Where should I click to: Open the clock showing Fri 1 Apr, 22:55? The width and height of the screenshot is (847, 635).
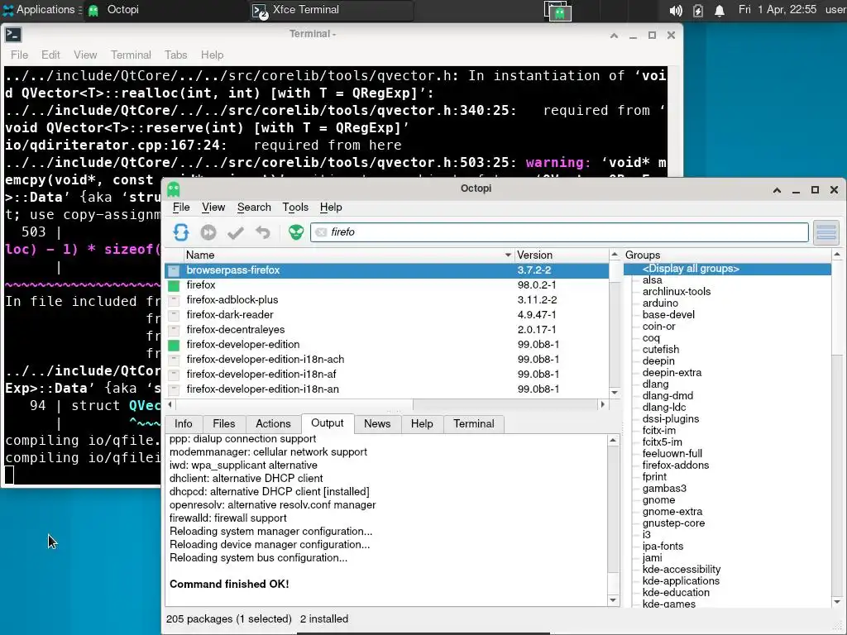coord(778,10)
